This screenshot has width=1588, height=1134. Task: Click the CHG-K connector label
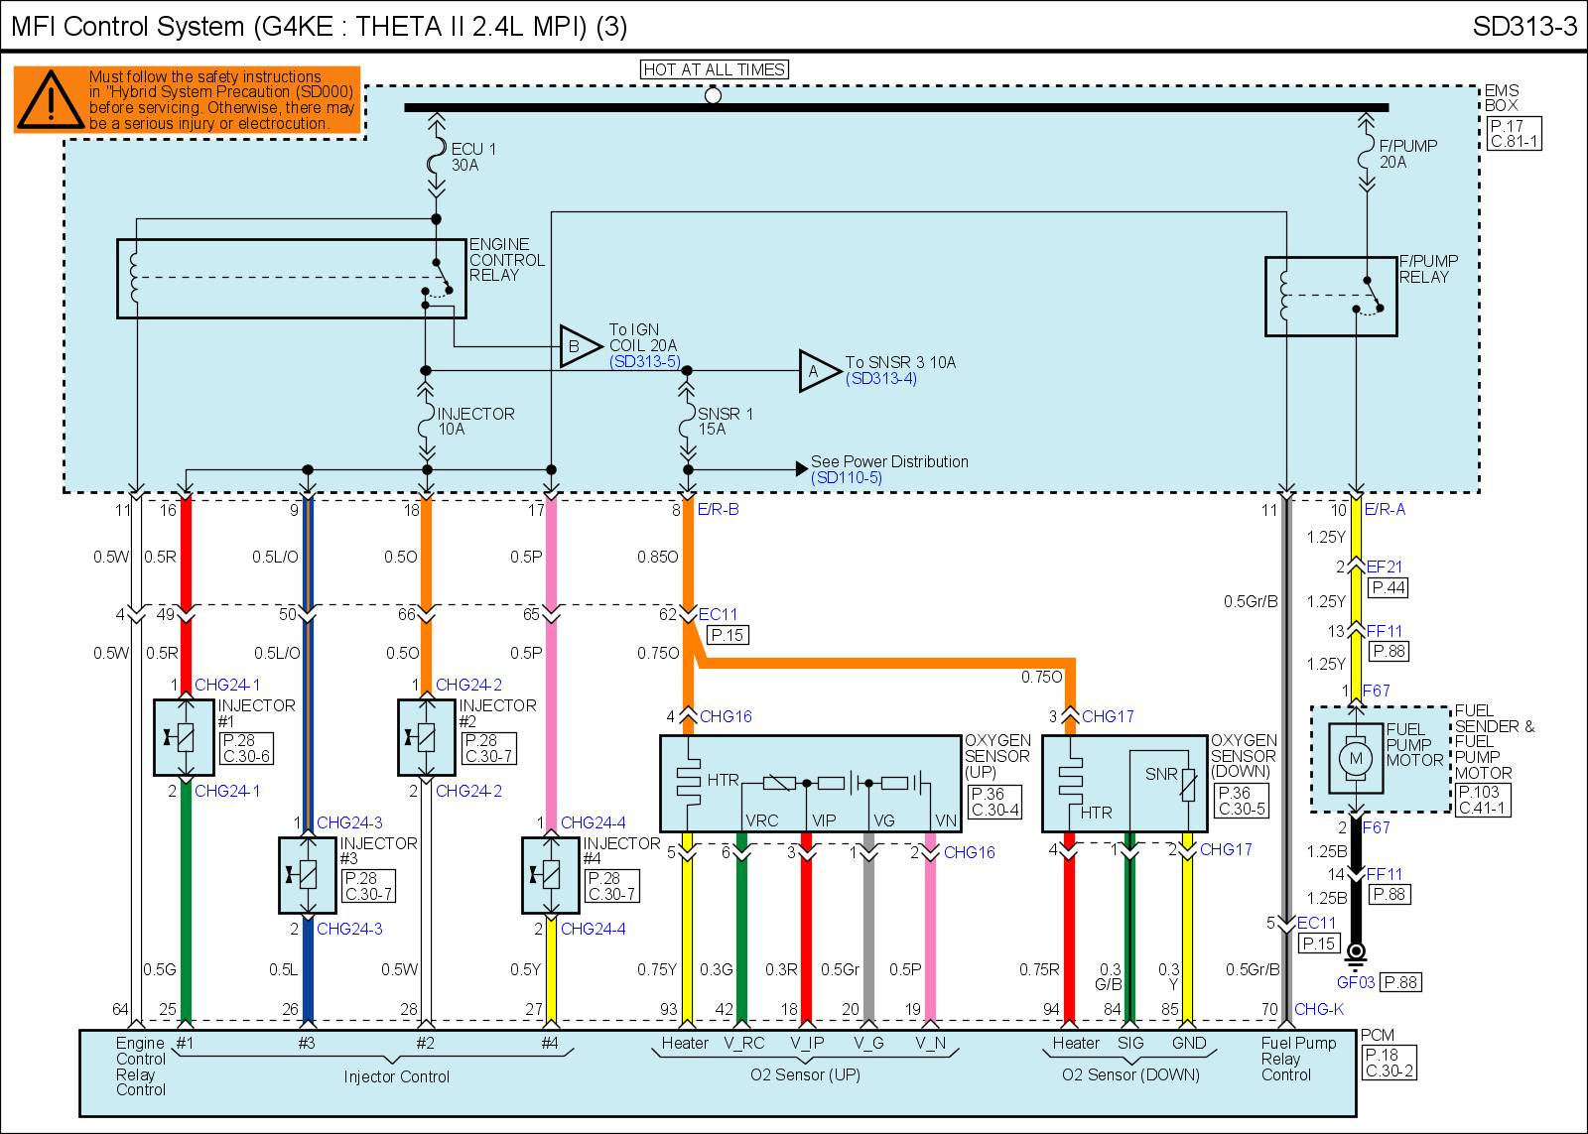click(1319, 1010)
